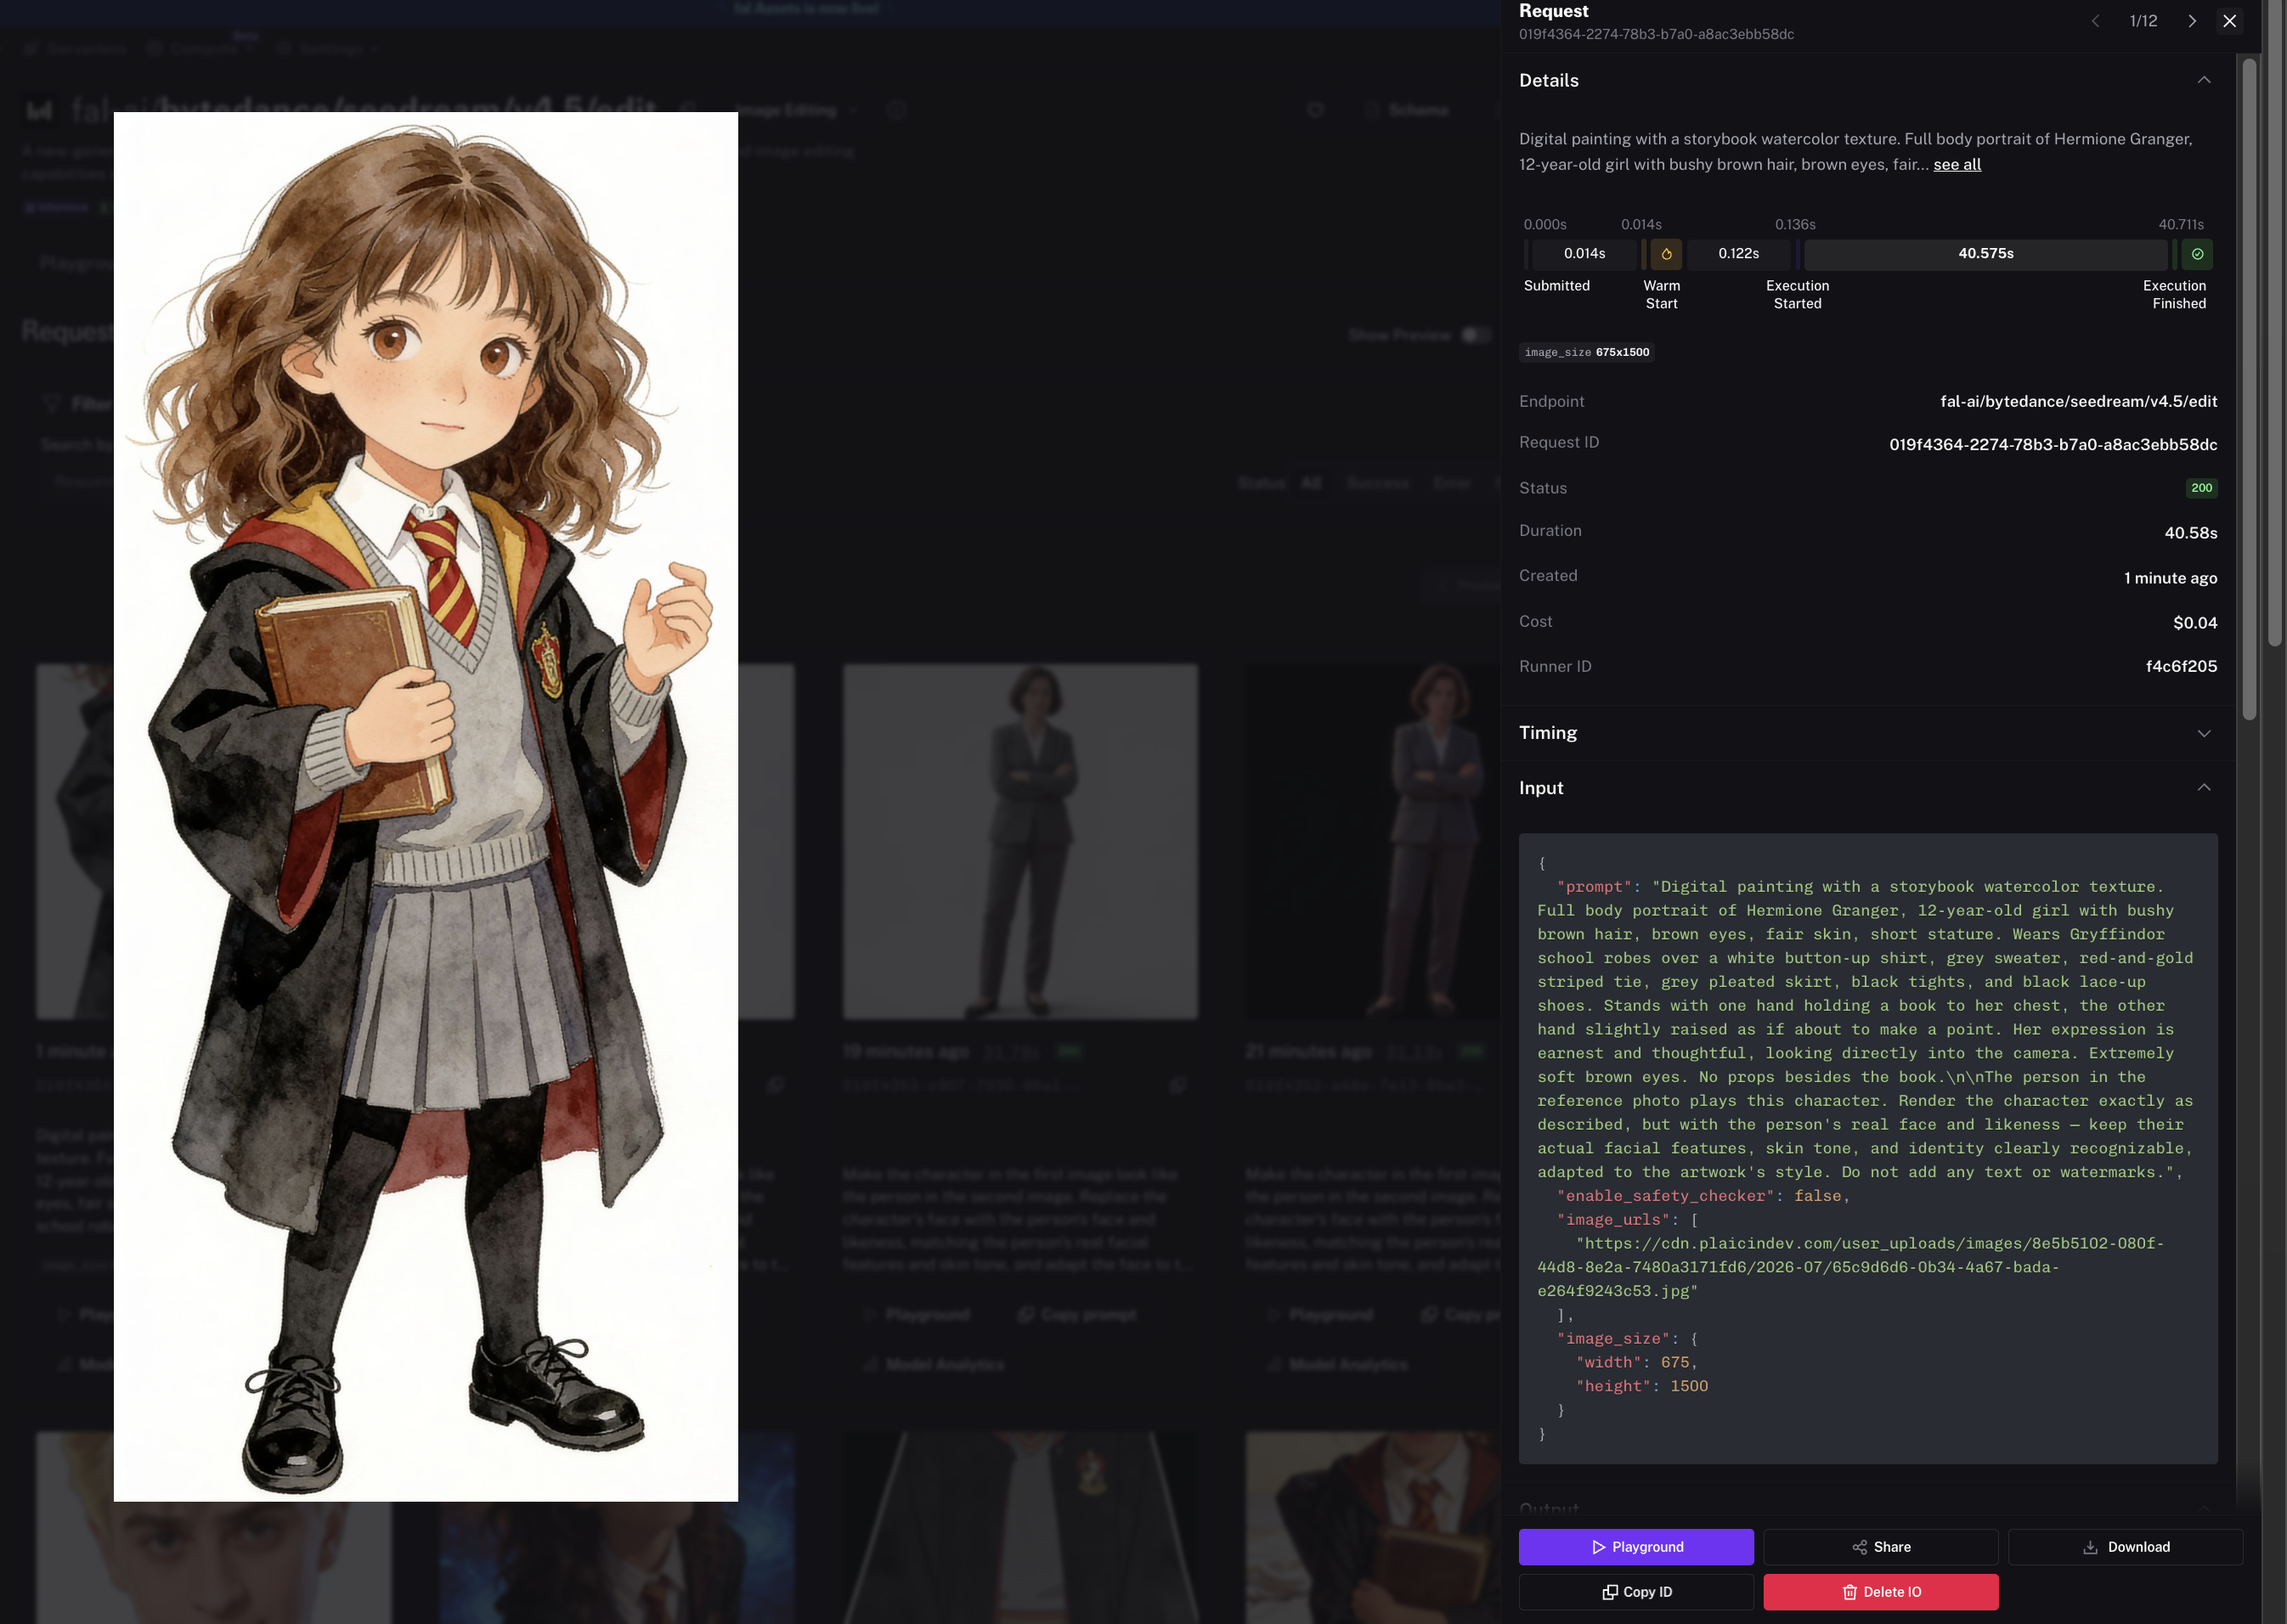
Task: Click the Cost value $0.04
Action: coord(2195,622)
